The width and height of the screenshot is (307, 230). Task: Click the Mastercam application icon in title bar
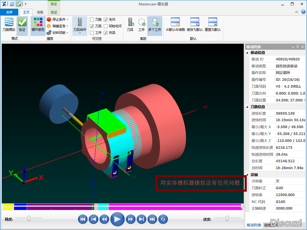tap(4, 4)
